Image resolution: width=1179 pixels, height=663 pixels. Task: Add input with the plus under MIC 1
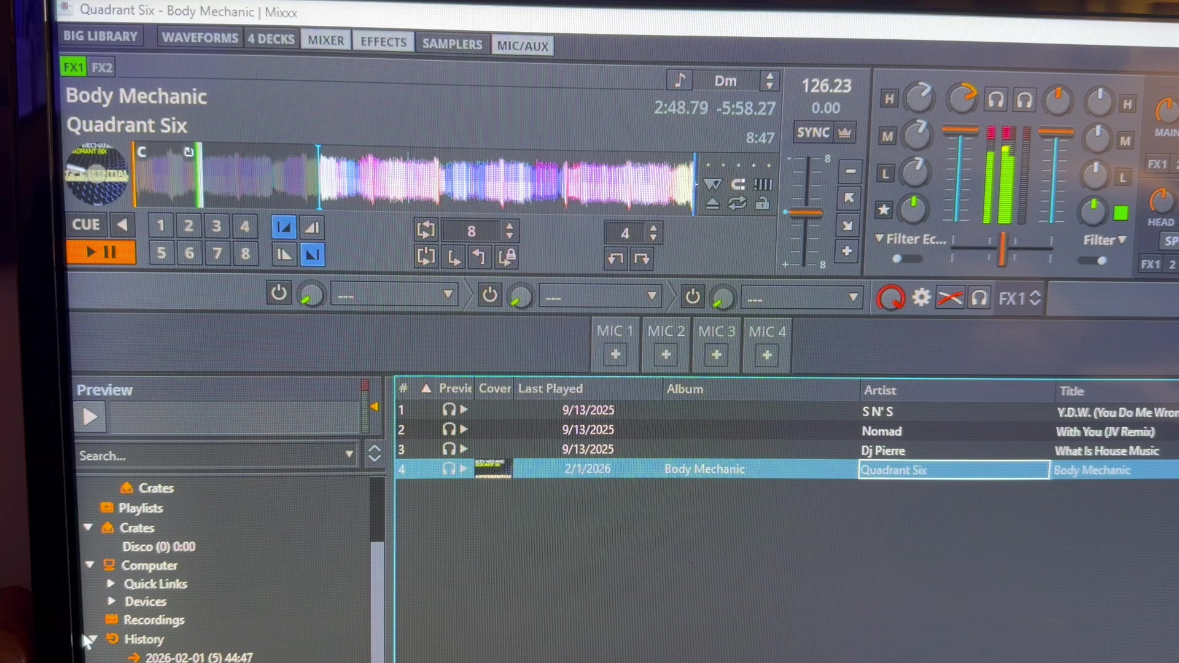tap(615, 355)
